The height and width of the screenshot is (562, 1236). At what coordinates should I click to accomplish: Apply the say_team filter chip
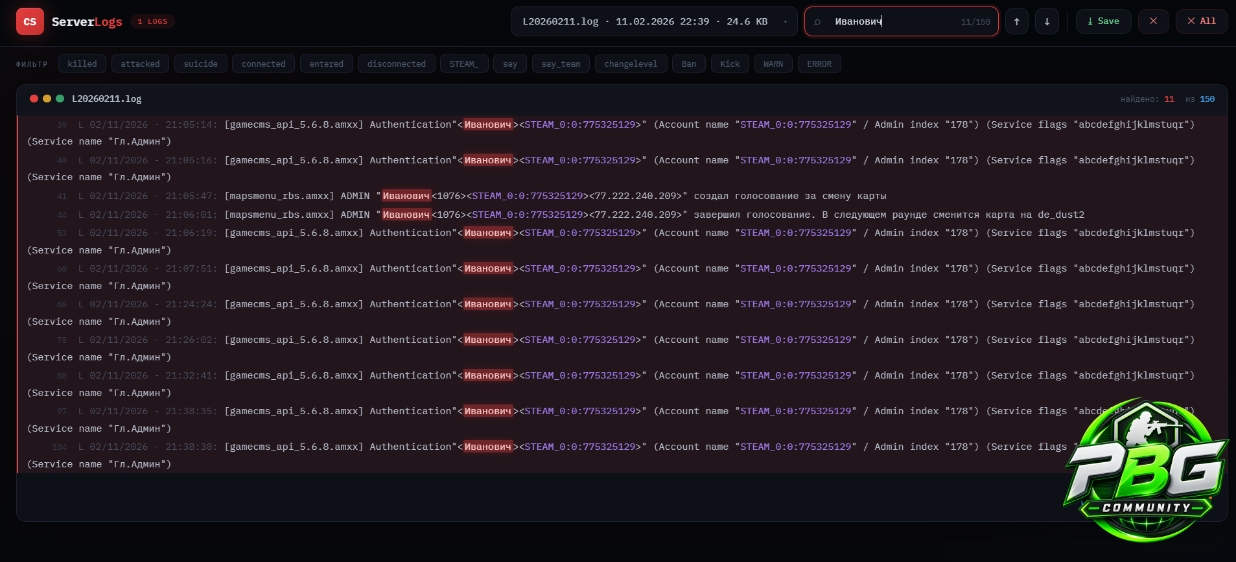click(x=561, y=64)
